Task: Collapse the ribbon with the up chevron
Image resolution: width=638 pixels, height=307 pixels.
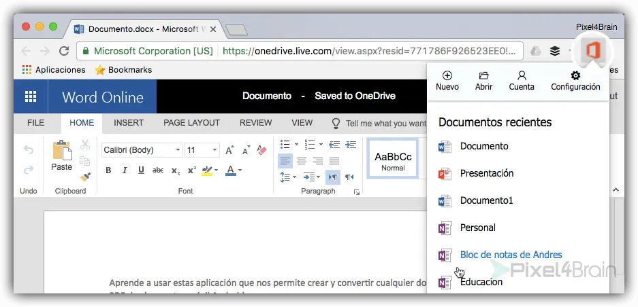Action: pos(616,189)
